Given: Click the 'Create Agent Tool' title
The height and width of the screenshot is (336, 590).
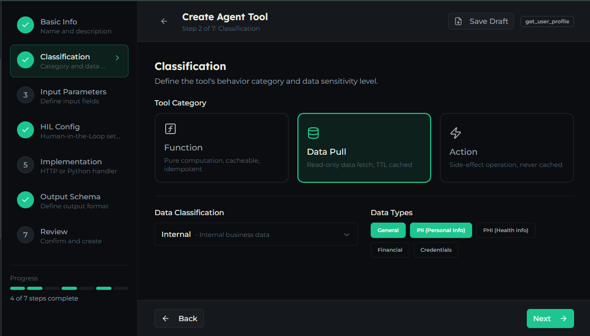Looking at the screenshot, I should [x=225, y=17].
